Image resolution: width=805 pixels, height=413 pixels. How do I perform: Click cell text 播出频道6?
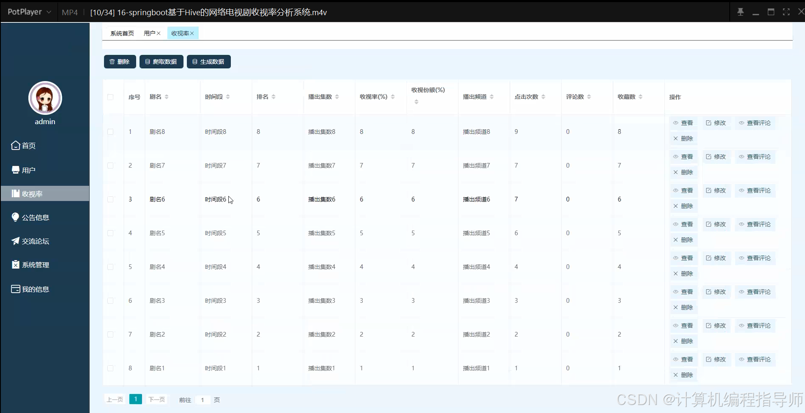[476, 199]
